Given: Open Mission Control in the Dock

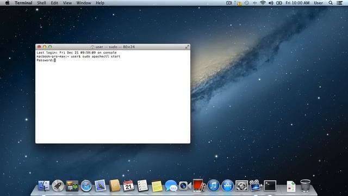Looking at the screenshot, I should [72, 186].
